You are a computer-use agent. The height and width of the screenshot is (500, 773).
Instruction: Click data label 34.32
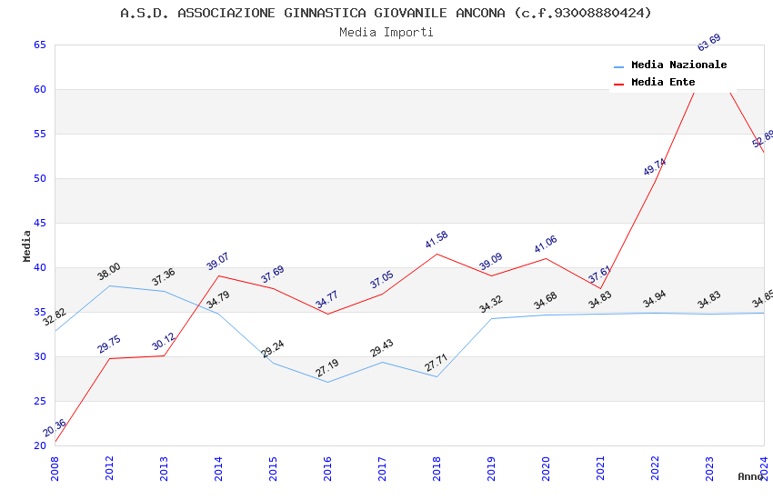click(x=491, y=304)
